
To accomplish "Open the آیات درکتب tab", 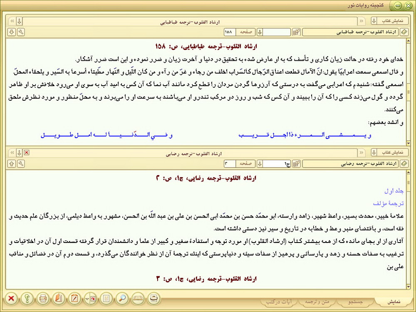I will tap(279, 302).
